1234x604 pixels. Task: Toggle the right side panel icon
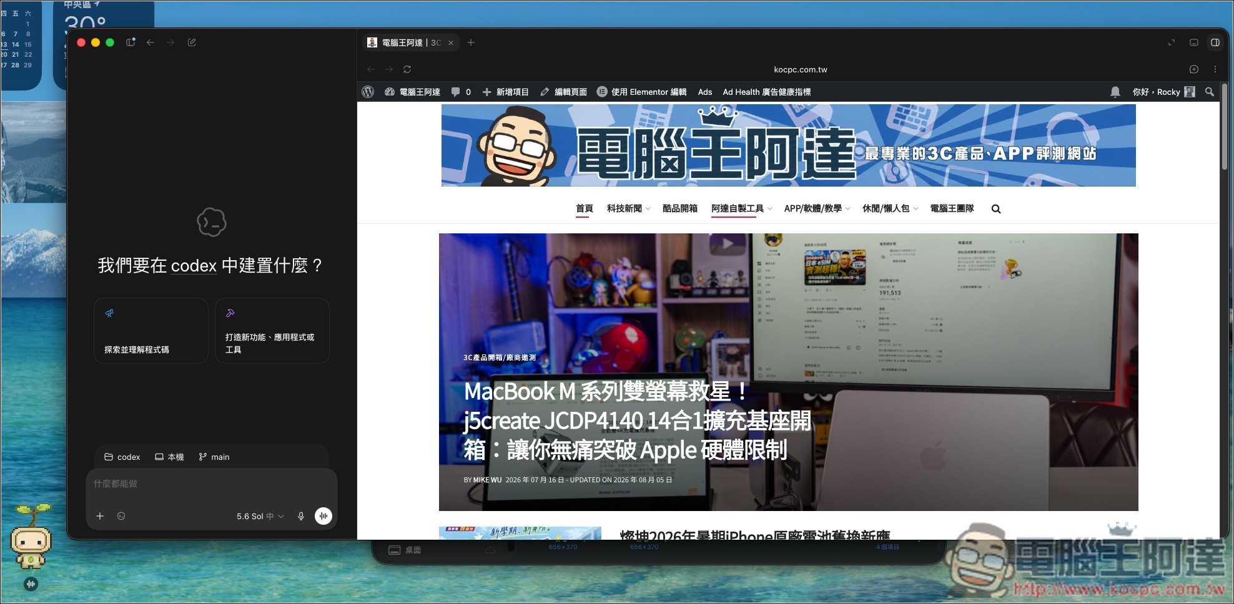pos(1215,42)
